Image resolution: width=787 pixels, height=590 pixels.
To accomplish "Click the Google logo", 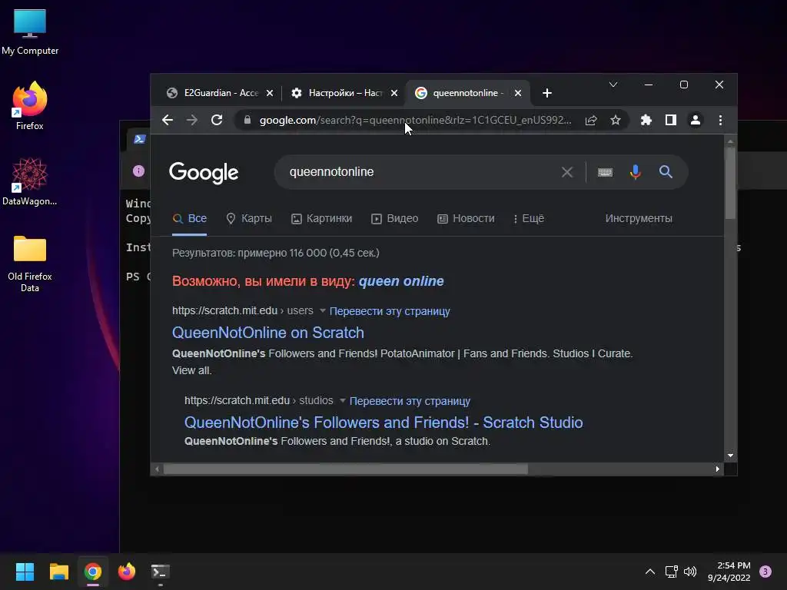I will pos(204,173).
